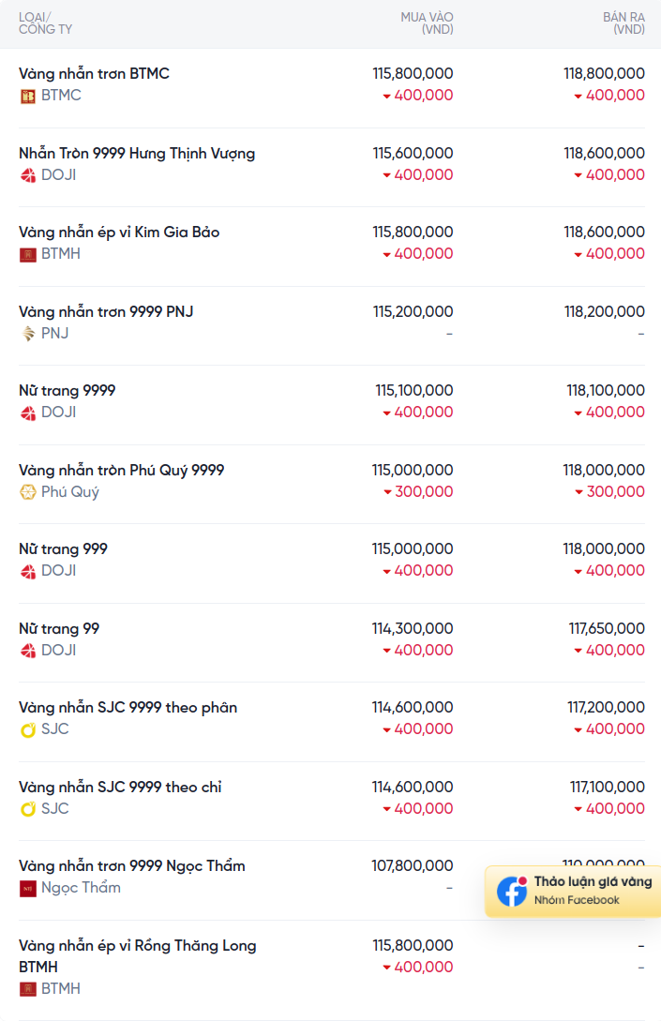The width and height of the screenshot is (661, 1021).
Task: Click the Nữ trang 9999 buy price 115,100,000
Action: tap(413, 391)
